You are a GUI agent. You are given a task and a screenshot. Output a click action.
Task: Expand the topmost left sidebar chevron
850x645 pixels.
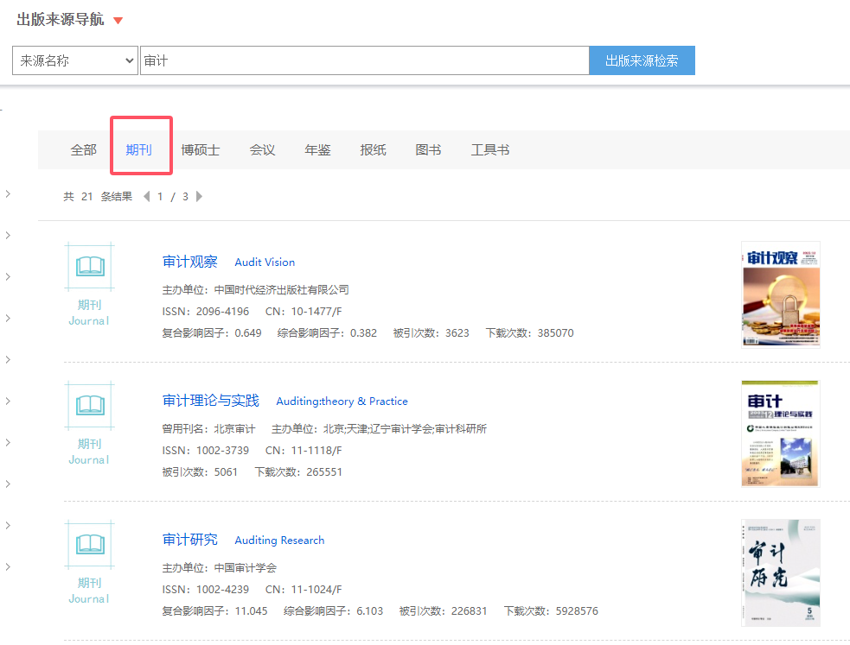pos(8,193)
